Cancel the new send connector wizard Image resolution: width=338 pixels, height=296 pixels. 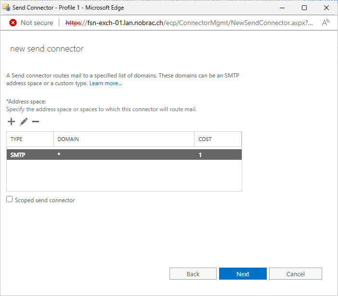pos(296,274)
